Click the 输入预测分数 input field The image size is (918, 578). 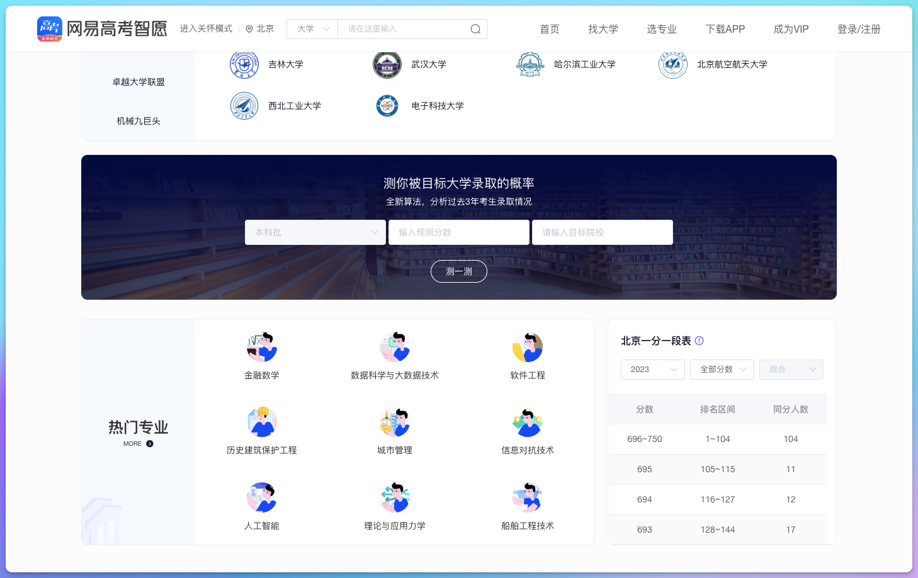(458, 232)
